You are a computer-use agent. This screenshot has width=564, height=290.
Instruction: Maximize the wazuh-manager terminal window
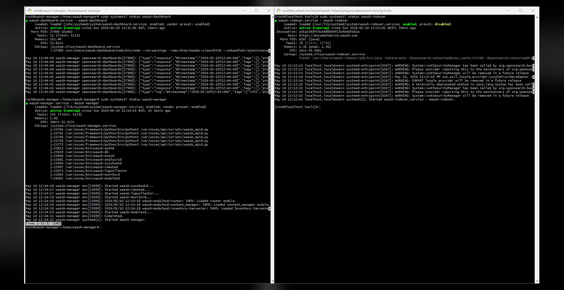coord(257,11)
